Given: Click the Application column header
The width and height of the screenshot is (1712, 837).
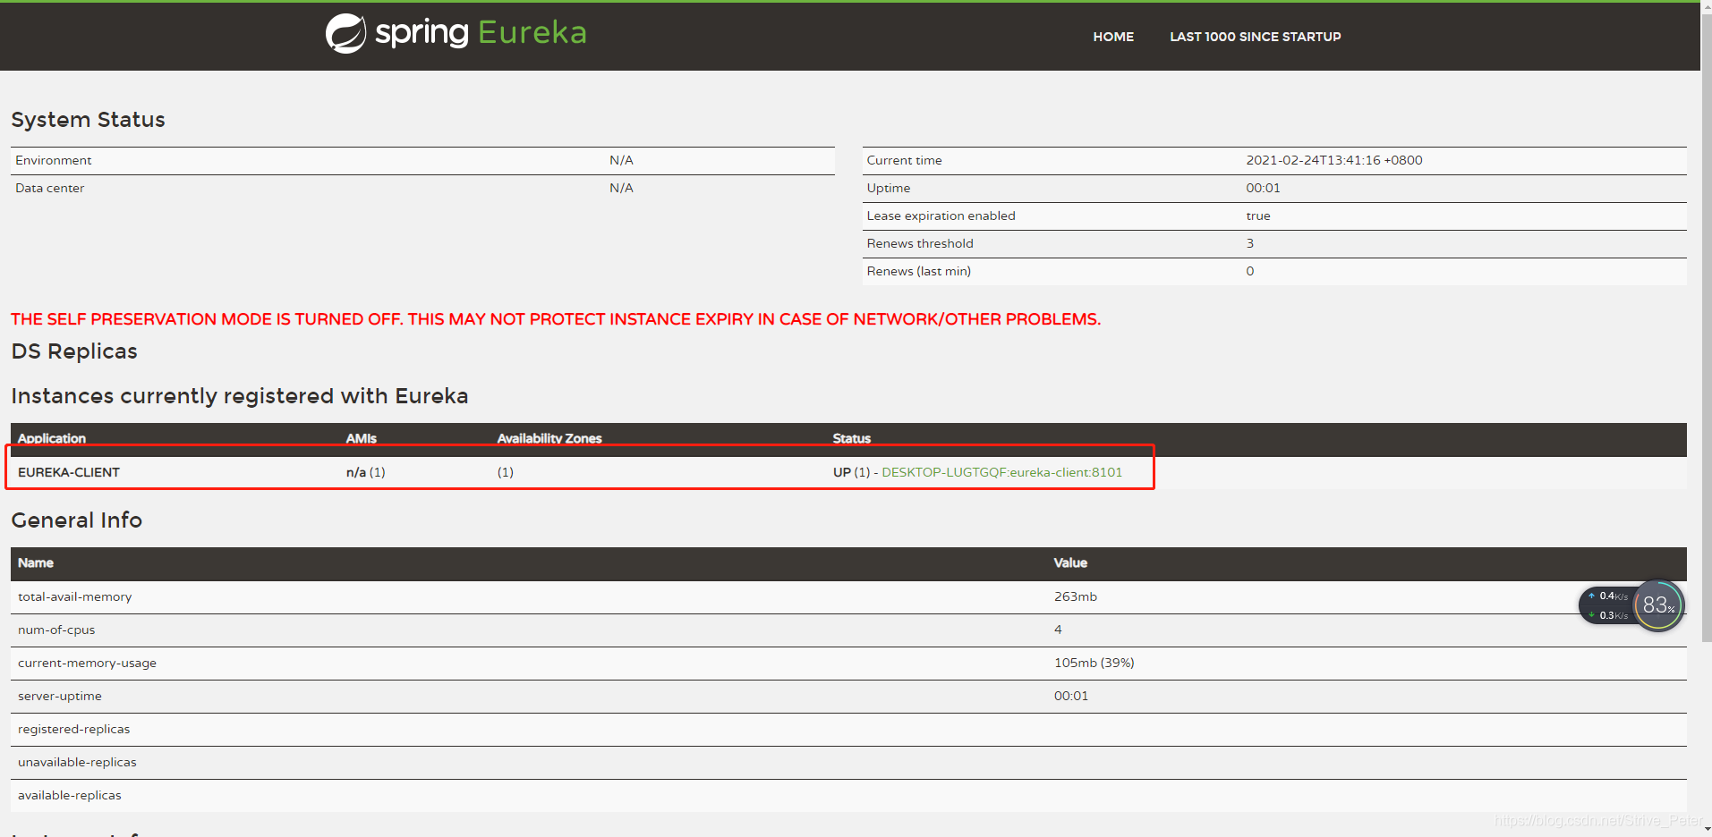Looking at the screenshot, I should [52, 438].
